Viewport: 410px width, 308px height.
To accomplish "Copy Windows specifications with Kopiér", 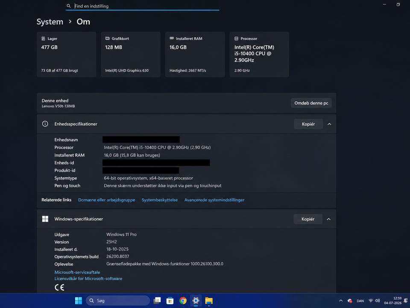I will tap(308, 219).
